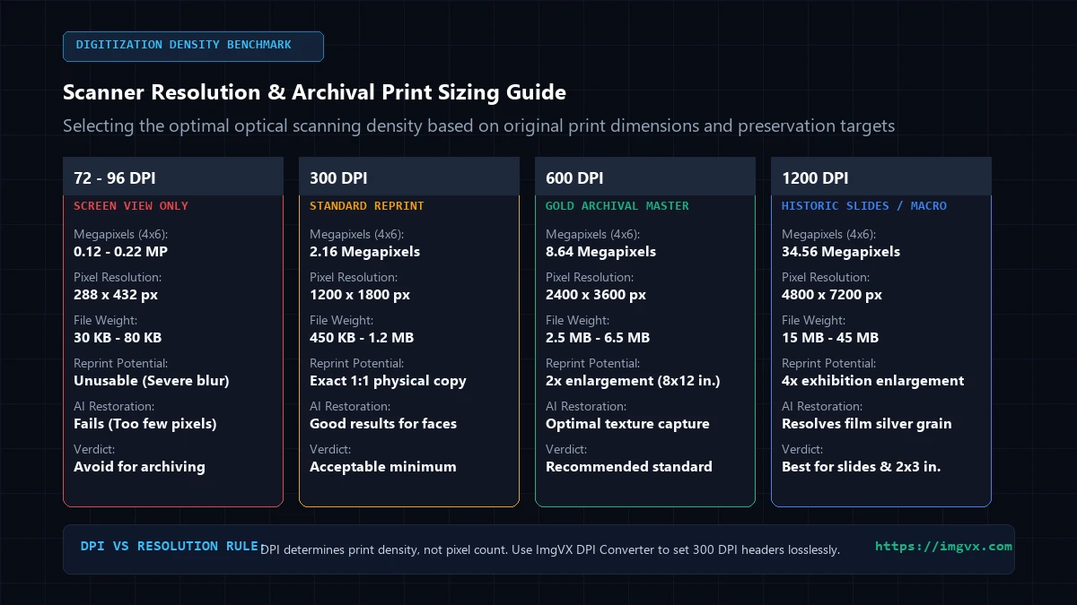Click Unusable (Severe blur) text

tap(152, 381)
